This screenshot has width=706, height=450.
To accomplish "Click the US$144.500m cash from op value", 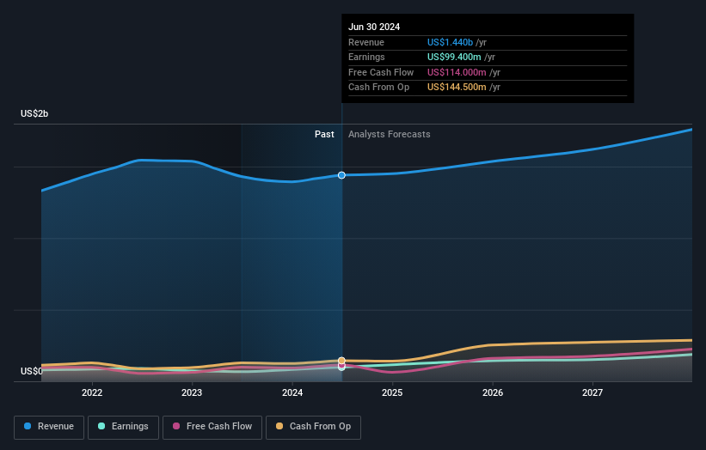I will click(x=457, y=88).
